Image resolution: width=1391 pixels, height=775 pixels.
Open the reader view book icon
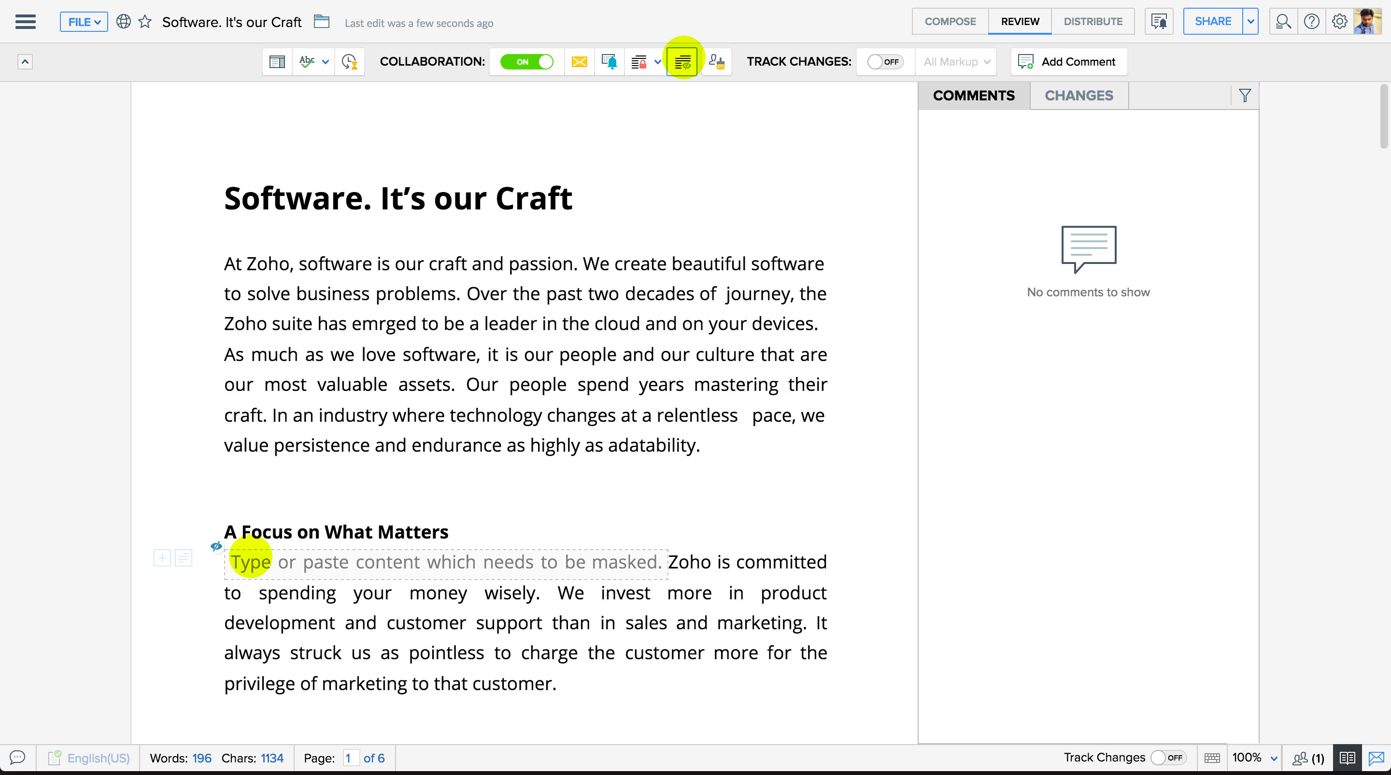point(1347,758)
